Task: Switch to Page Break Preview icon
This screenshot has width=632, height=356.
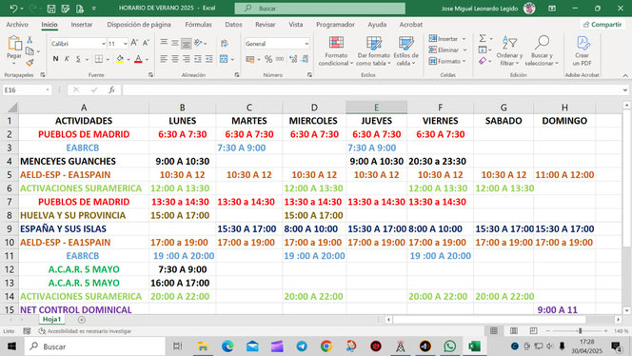Action: [x=533, y=331]
